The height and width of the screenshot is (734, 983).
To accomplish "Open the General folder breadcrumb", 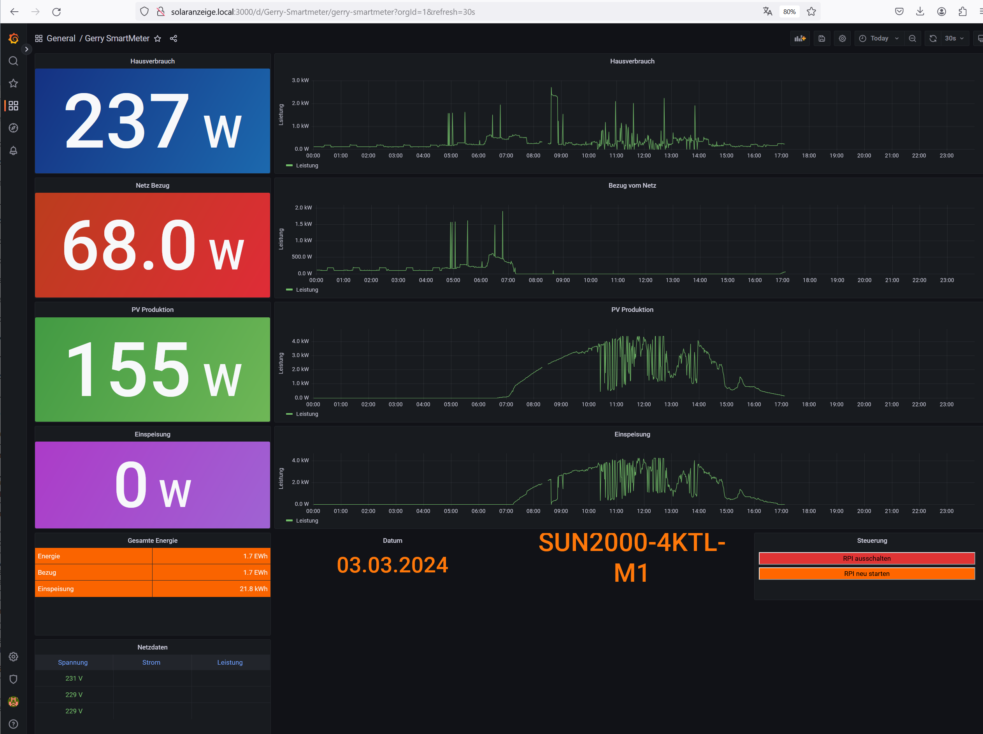I will point(61,38).
